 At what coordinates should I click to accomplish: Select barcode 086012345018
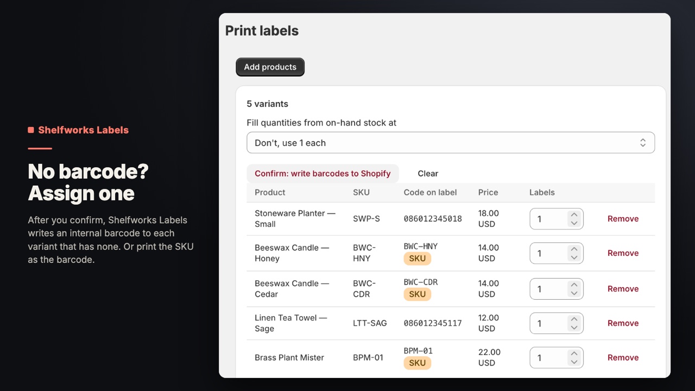[433, 219]
